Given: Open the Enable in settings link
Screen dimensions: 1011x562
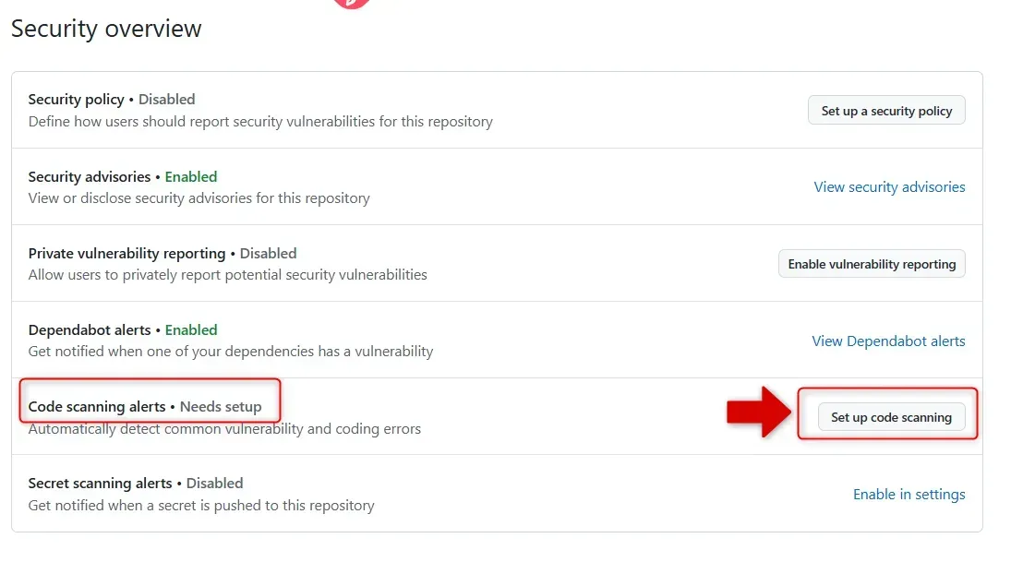Looking at the screenshot, I should [x=909, y=495].
